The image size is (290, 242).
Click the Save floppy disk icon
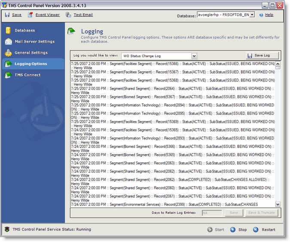pyautogui.click(x=7, y=15)
